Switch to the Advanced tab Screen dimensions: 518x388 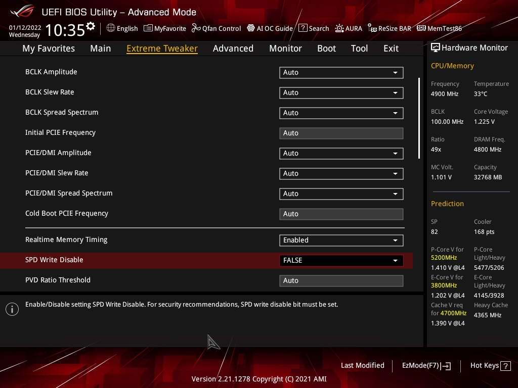[233, 48]
